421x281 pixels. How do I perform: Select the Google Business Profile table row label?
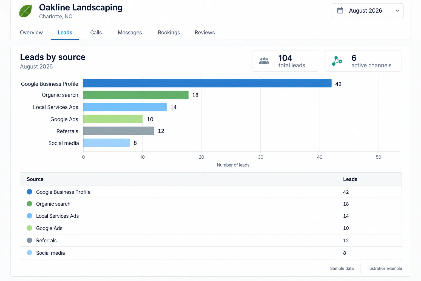click(63, 192)
